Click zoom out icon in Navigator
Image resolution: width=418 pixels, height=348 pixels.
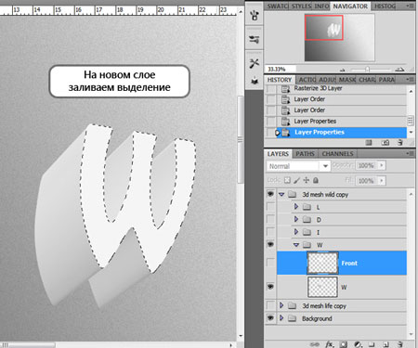[343, 70]
